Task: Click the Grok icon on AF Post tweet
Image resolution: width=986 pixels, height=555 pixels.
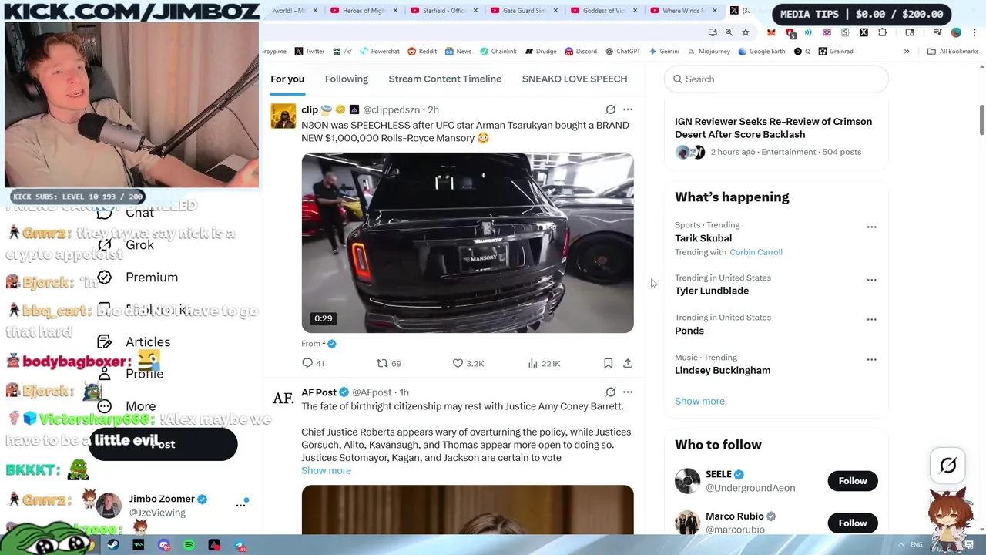Action: click(x=610, y=392)
